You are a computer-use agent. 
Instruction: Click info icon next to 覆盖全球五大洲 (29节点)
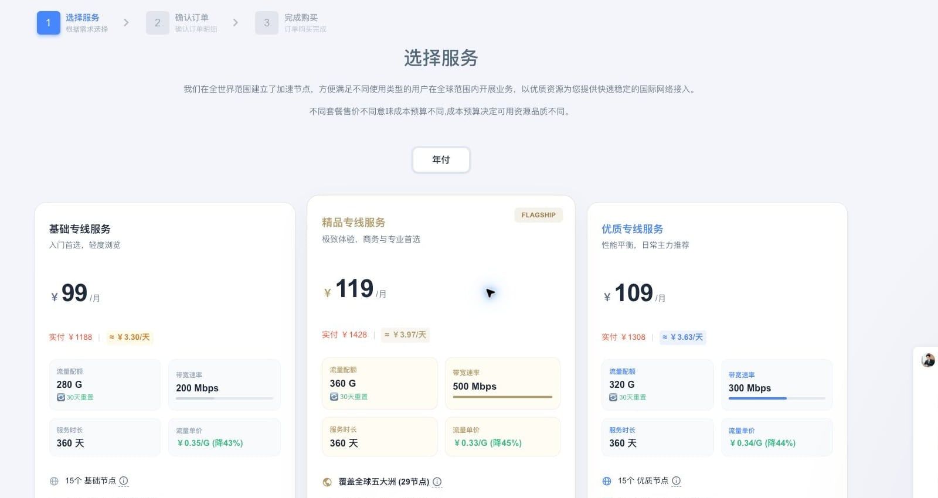(437, 482)
